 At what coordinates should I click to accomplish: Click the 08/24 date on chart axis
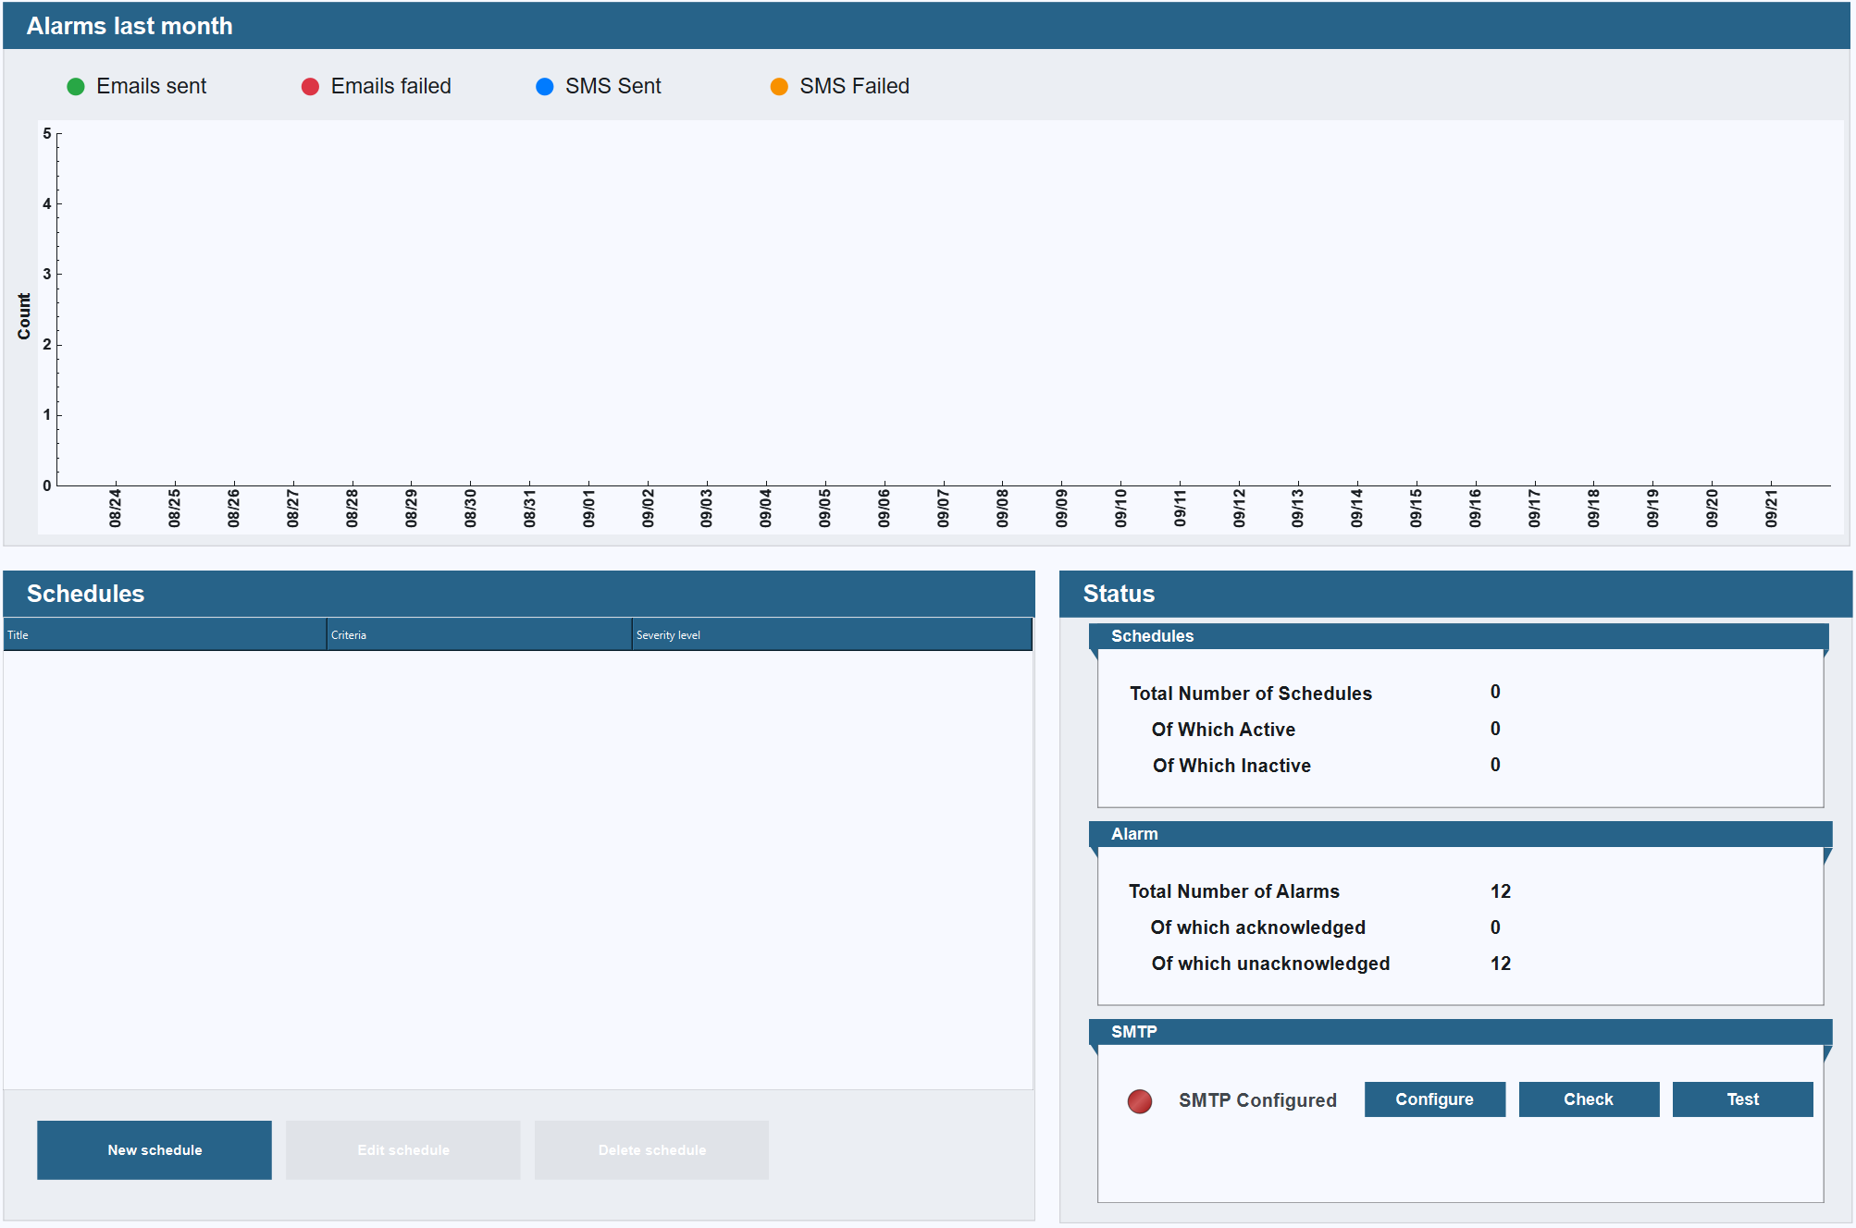click(x=115, y=509)
